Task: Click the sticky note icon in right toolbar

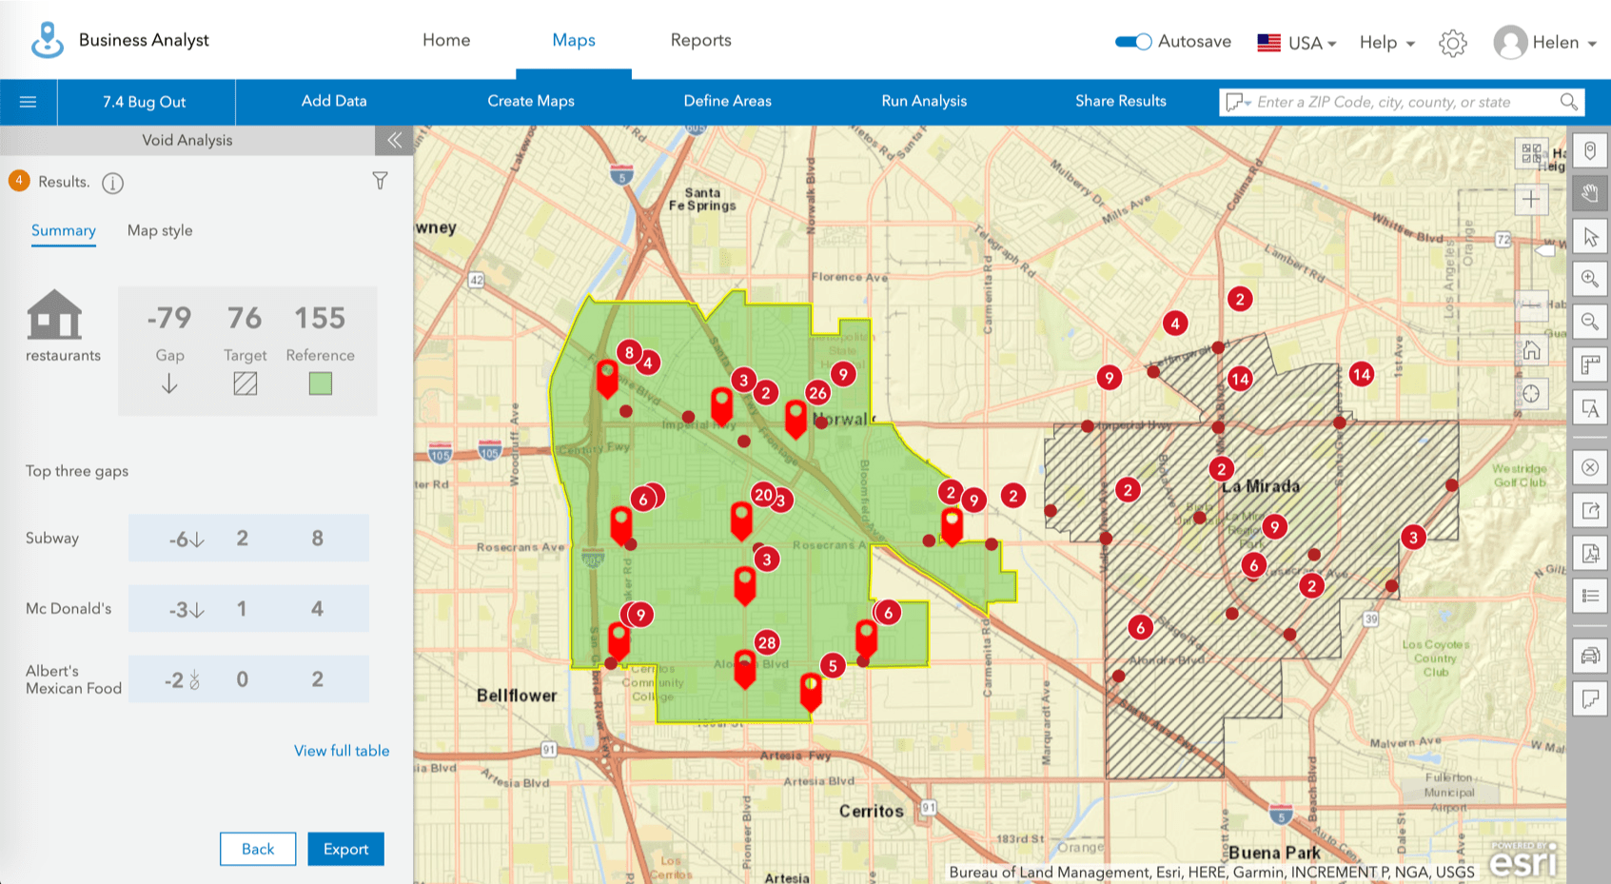Action: [x=1590, y=699]
